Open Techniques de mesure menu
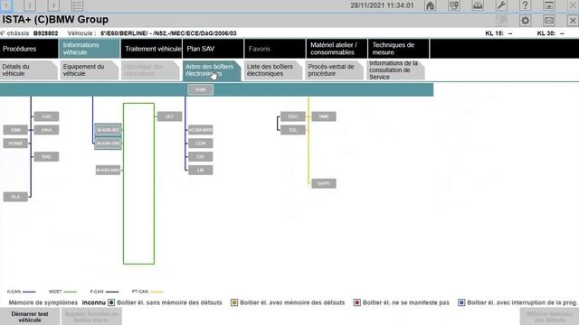579x325 pixels. 398,49
